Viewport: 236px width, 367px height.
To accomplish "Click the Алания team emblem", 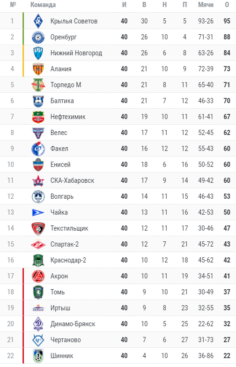I will [x=38, y=69].
